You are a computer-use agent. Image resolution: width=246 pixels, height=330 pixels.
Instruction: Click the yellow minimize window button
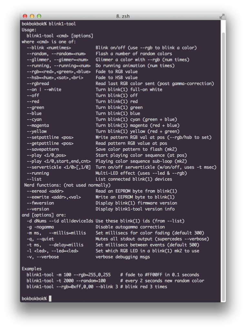[x=32, y=16]
